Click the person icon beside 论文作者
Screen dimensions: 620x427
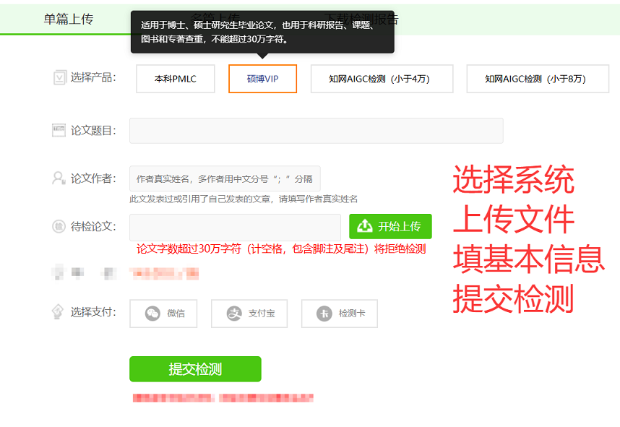pos(59,178)
